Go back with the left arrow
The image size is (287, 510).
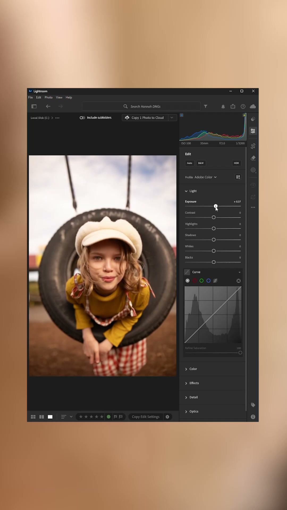point(48,106)
